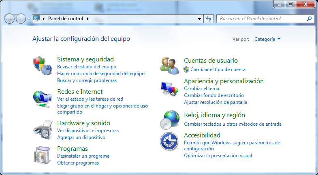
Task: Click Agregar un dispositivo
Action: (x=81, y=137)
